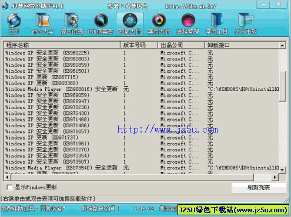
Task: Sort by 出品公司 column header
Action: [181, 45]
